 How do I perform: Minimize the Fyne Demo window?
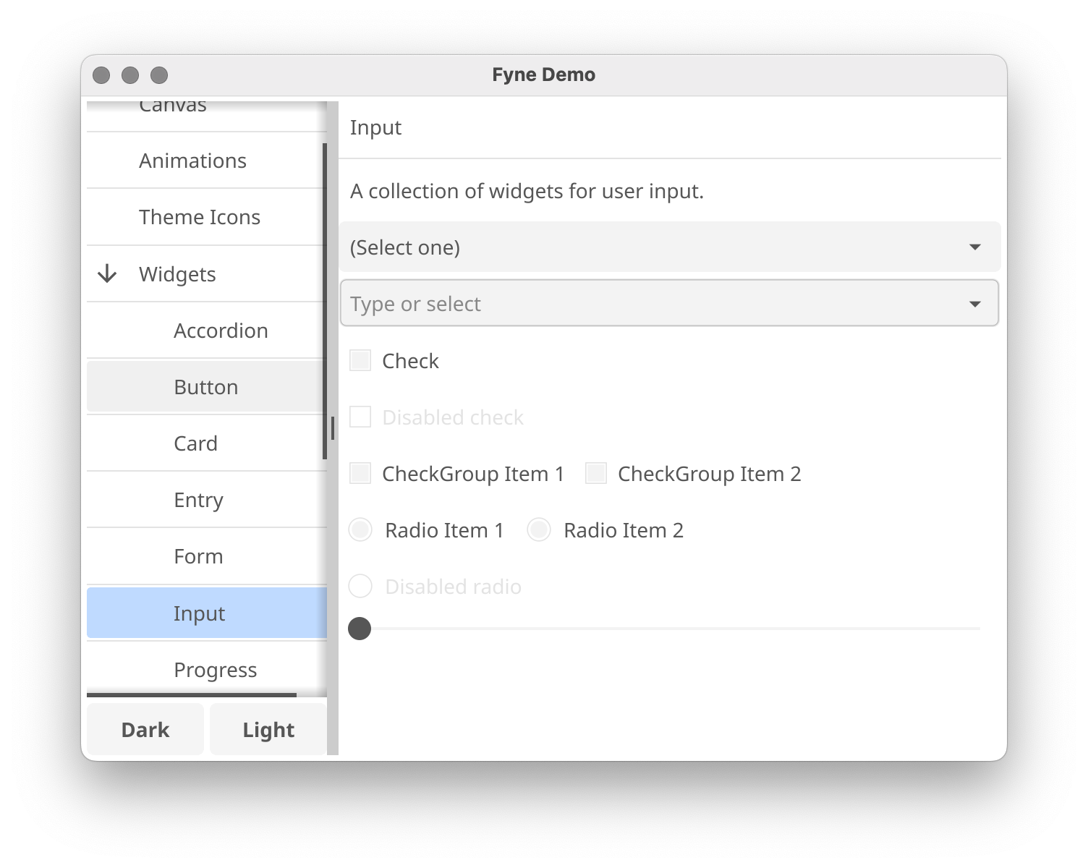click(x=130, y=75)
